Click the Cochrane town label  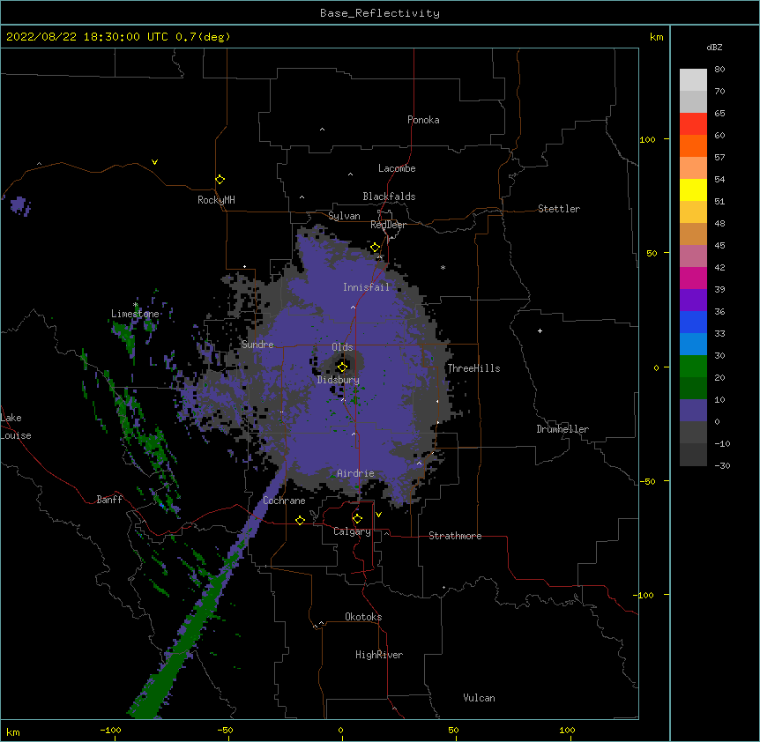[x=284, y=501]
